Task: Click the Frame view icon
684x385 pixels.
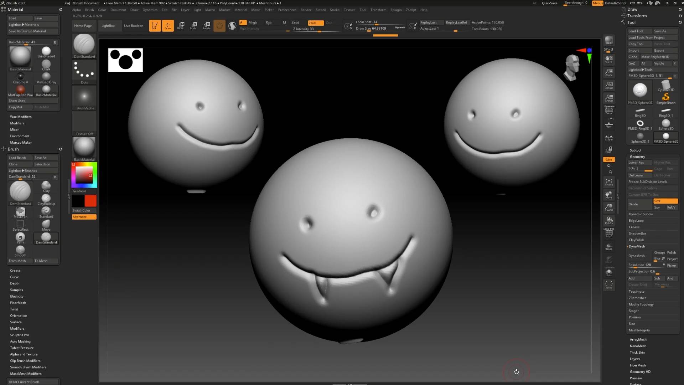Action: [x=609, y=182]
